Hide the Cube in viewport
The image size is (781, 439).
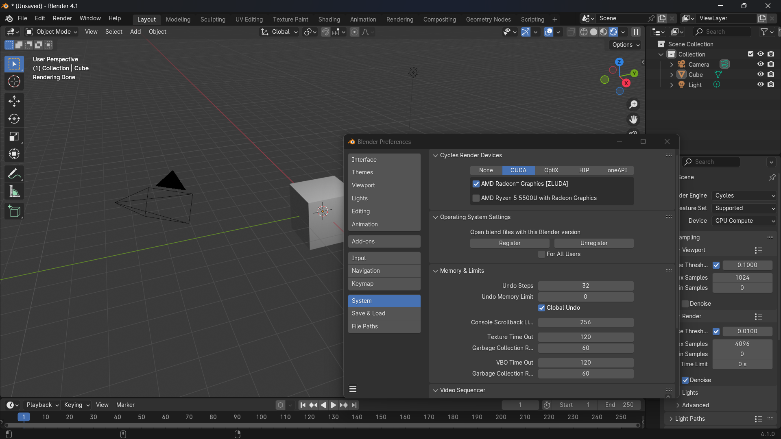(760, 74)
